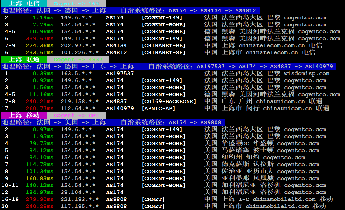The height and width of the screenshot is (210, 345).
Task: Click AS4812 in the 101.226 row
Action: [x=116, y=53]
